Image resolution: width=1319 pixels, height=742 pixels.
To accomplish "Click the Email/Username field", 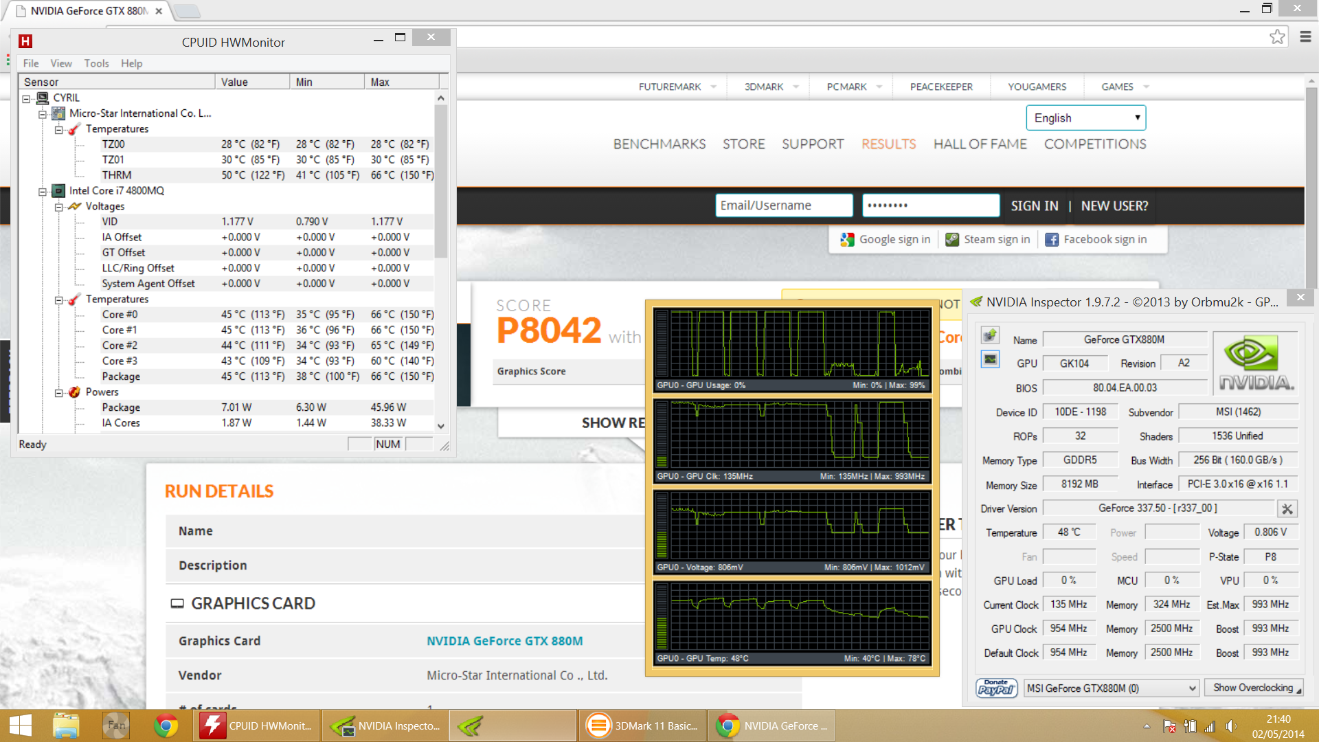I will pyautogui.click(x=784, y=205).
